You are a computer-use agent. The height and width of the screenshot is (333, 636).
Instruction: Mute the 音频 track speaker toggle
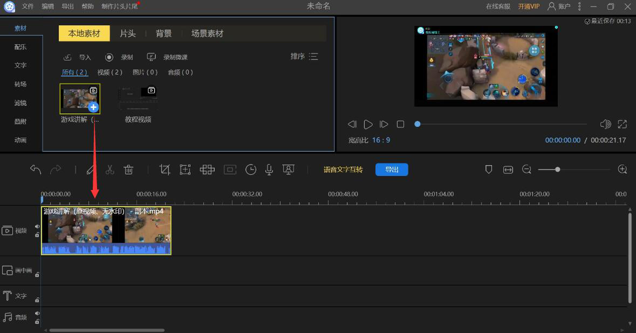point(37,313)
